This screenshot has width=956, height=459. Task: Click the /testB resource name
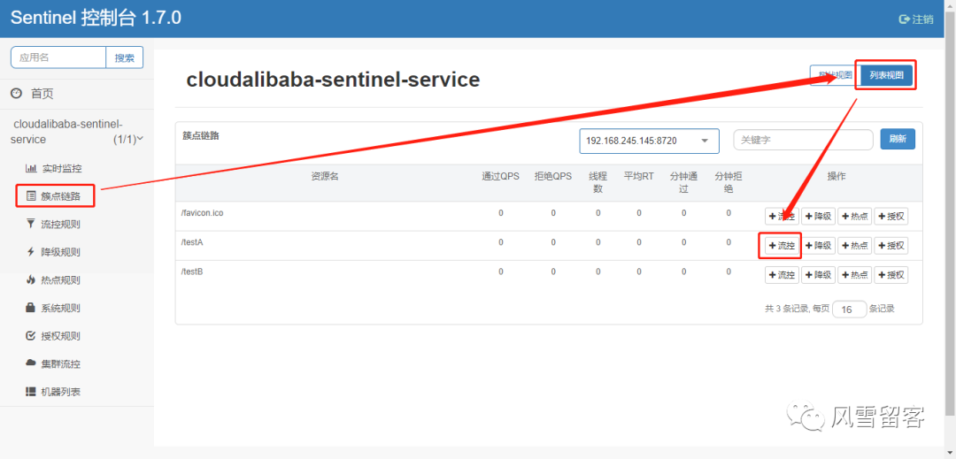(x=192, y=272)
